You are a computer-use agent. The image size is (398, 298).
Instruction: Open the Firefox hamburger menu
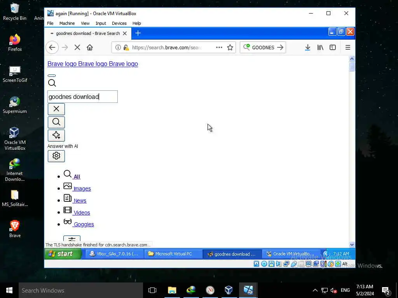click(348, 47)
